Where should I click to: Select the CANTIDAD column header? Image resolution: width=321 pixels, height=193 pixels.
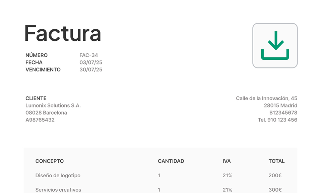coord(171,161)
